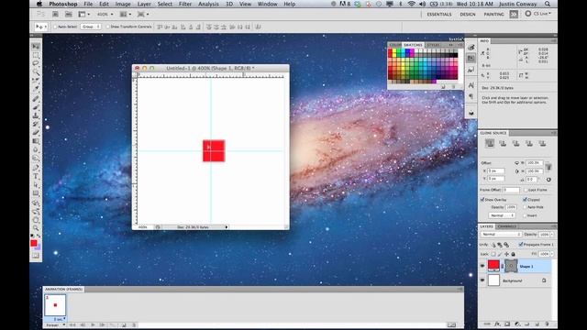Select the Eyedropper tool

pyautogui.click(x=36, y=88)
